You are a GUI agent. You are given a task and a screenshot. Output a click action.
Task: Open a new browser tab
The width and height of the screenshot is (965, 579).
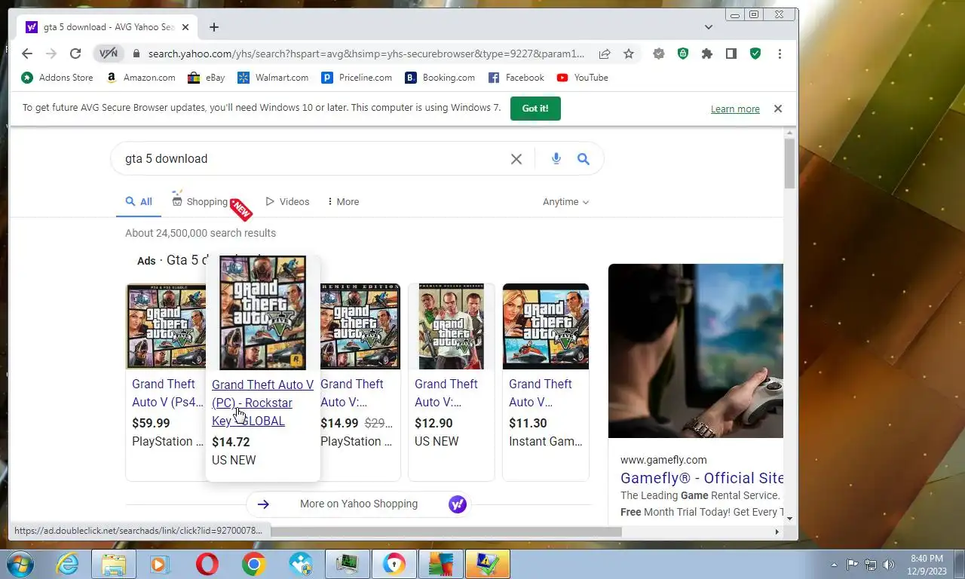[214, 27]
